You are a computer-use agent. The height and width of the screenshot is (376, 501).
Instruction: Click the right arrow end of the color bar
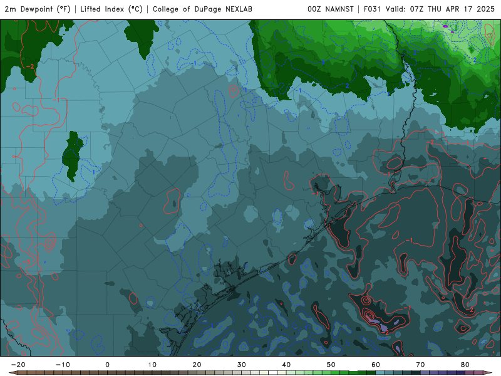click(x=489, y=373)
